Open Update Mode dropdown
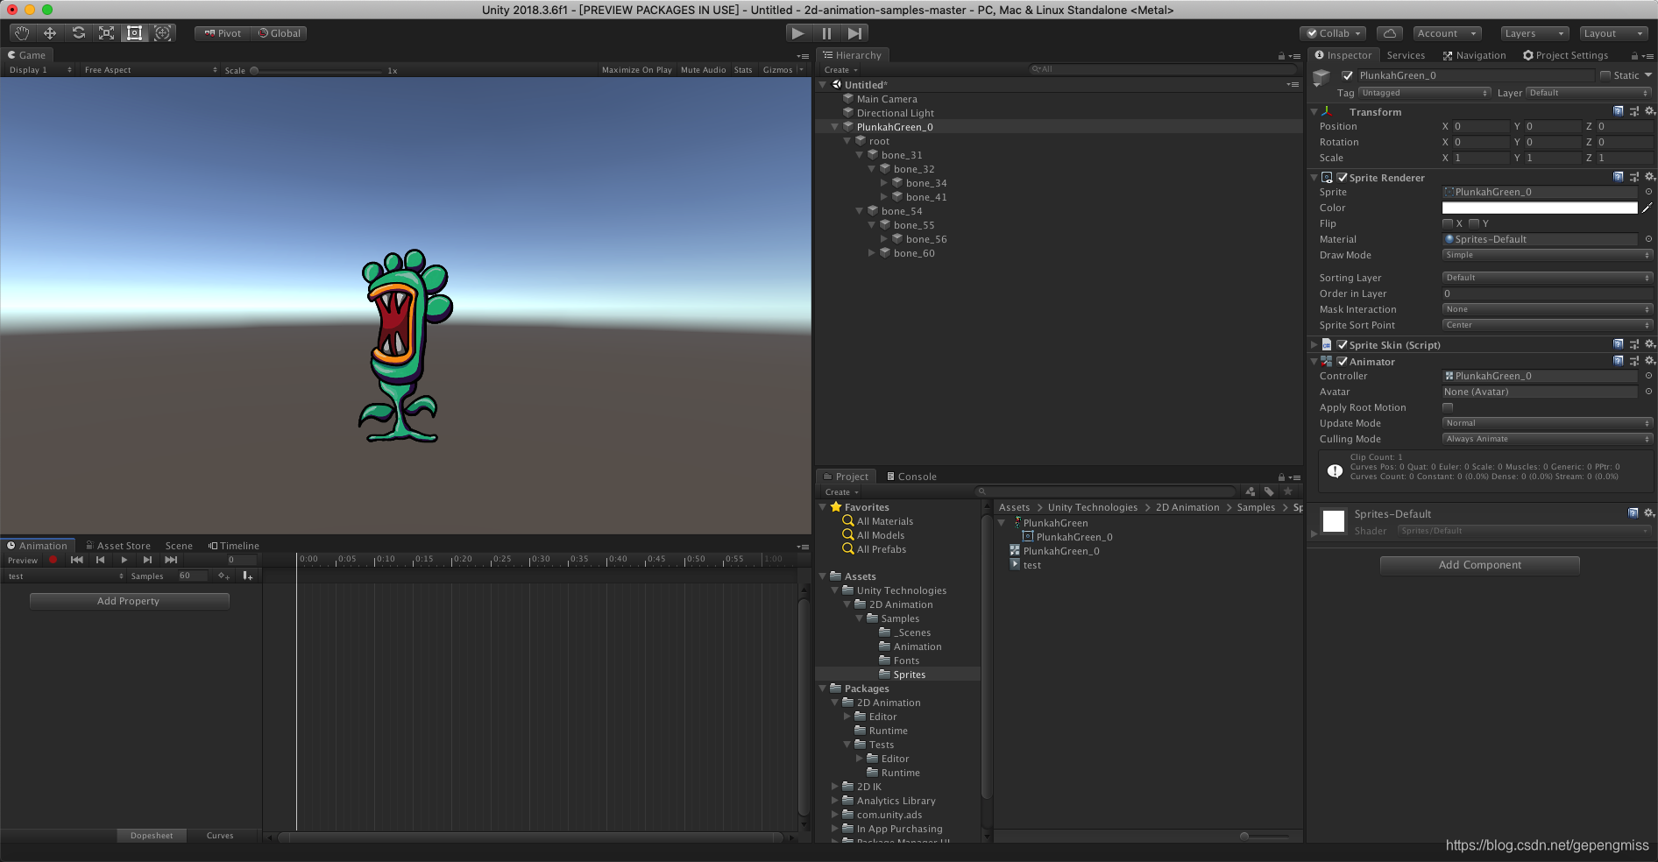The width and height of the screenshot is (1658, 862). 1547,423
